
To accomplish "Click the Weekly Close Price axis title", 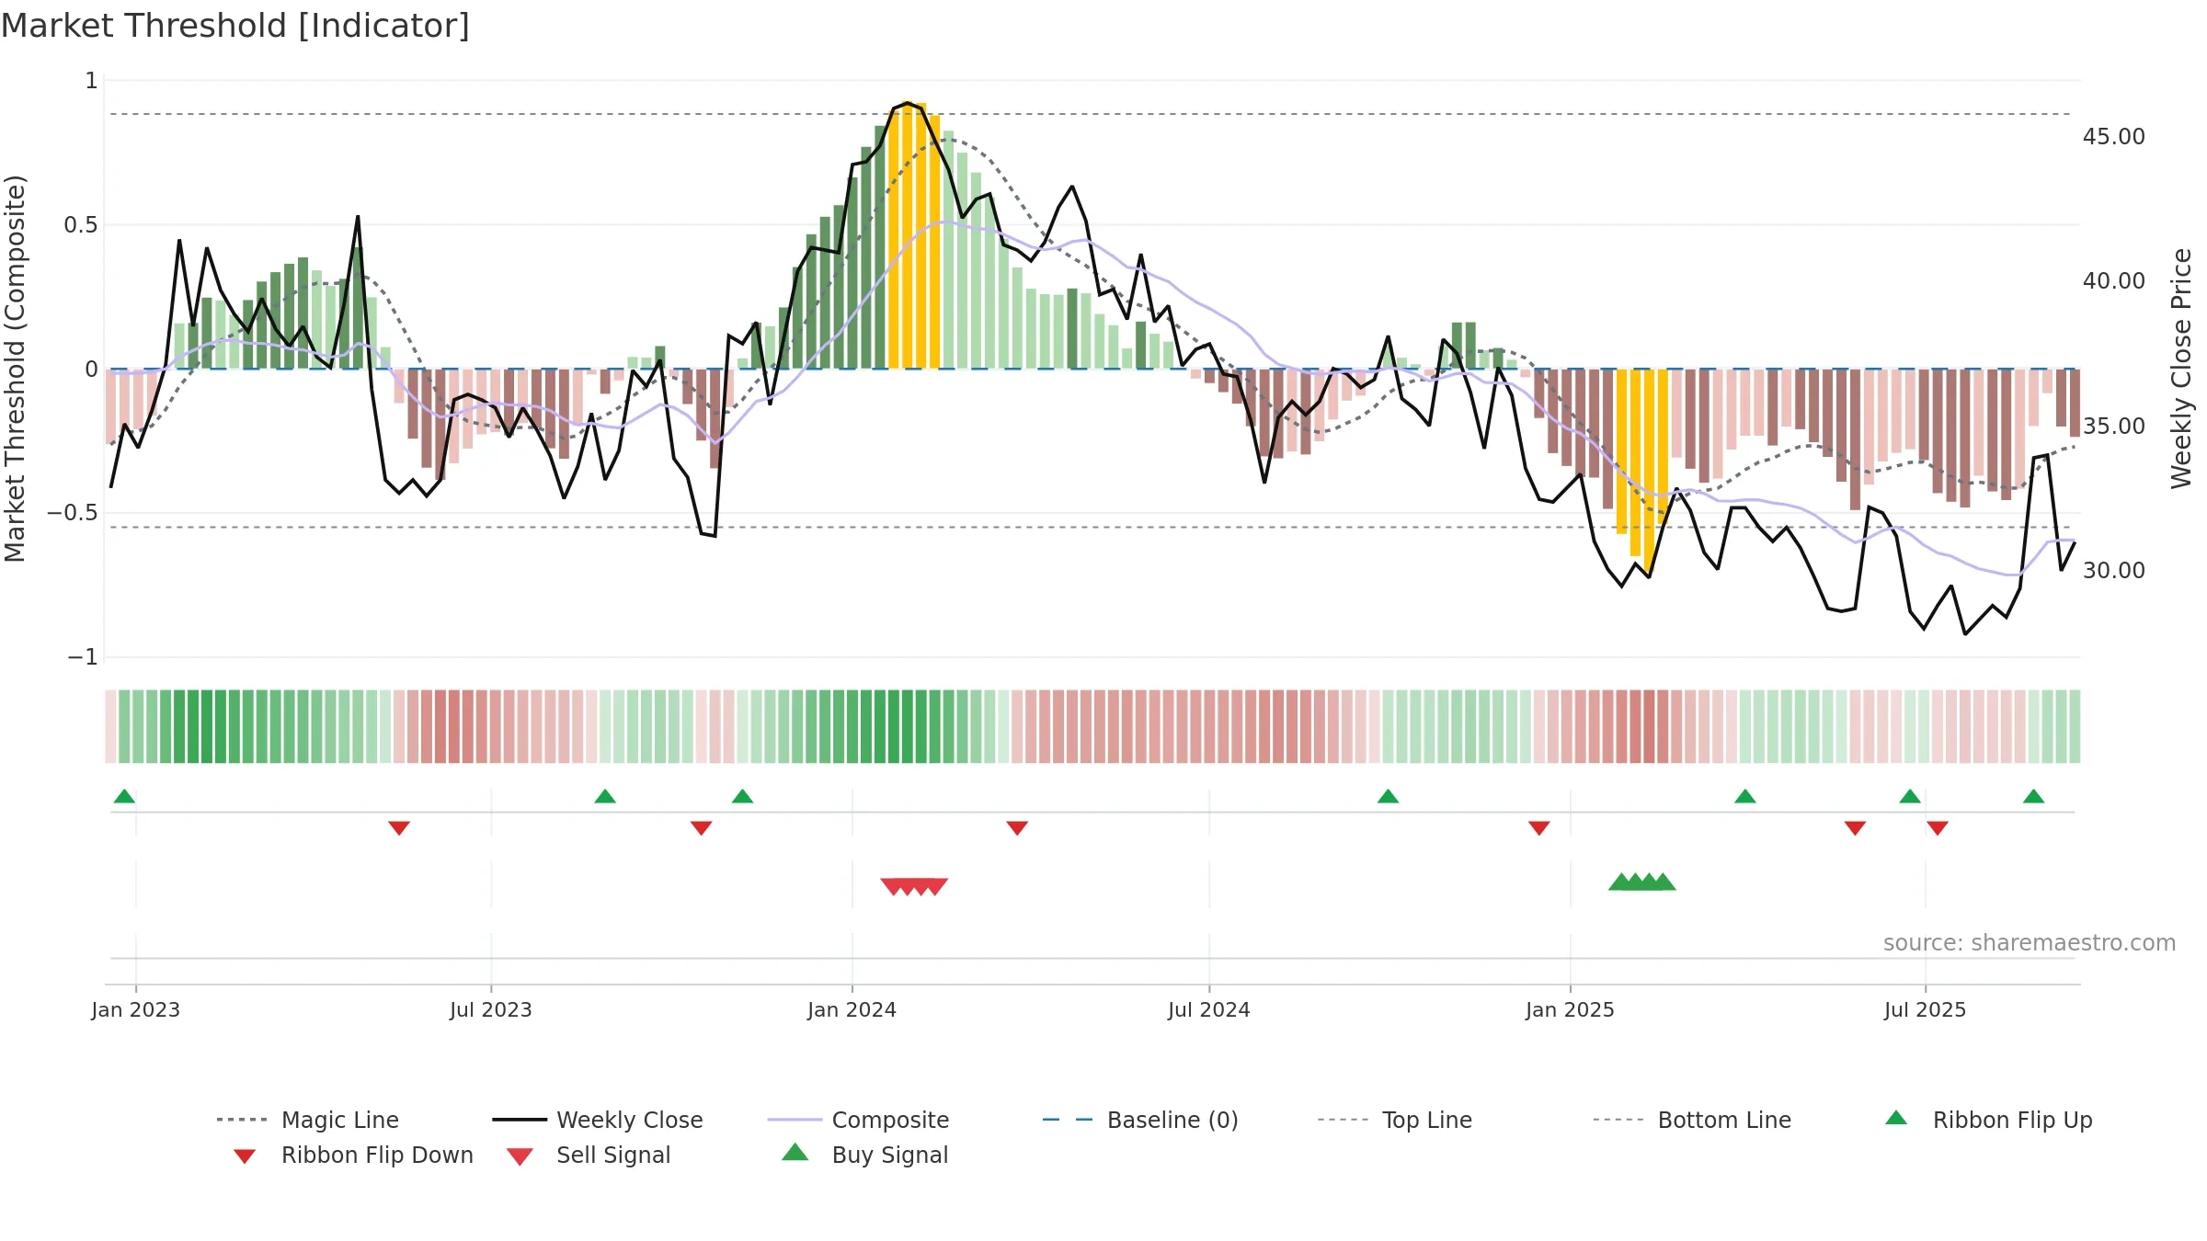I will 2181,368.
